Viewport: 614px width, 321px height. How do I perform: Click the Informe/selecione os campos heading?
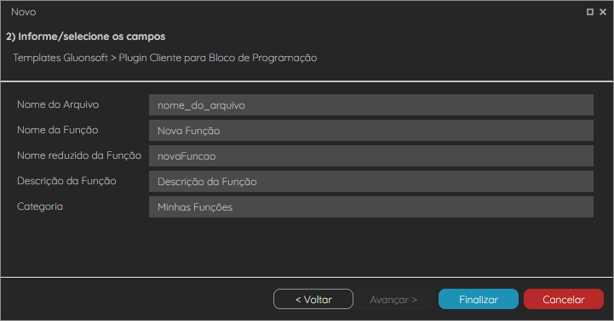click(85, 37)
